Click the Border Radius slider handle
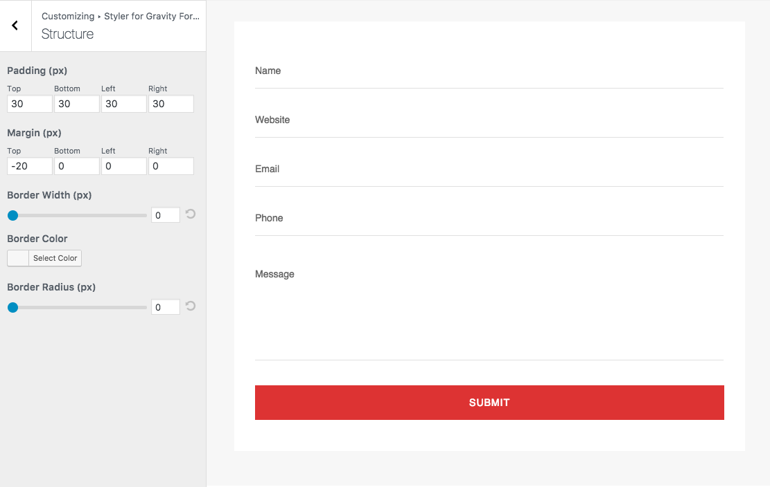This screenshot has height=487, width=770. pos(12,307)
